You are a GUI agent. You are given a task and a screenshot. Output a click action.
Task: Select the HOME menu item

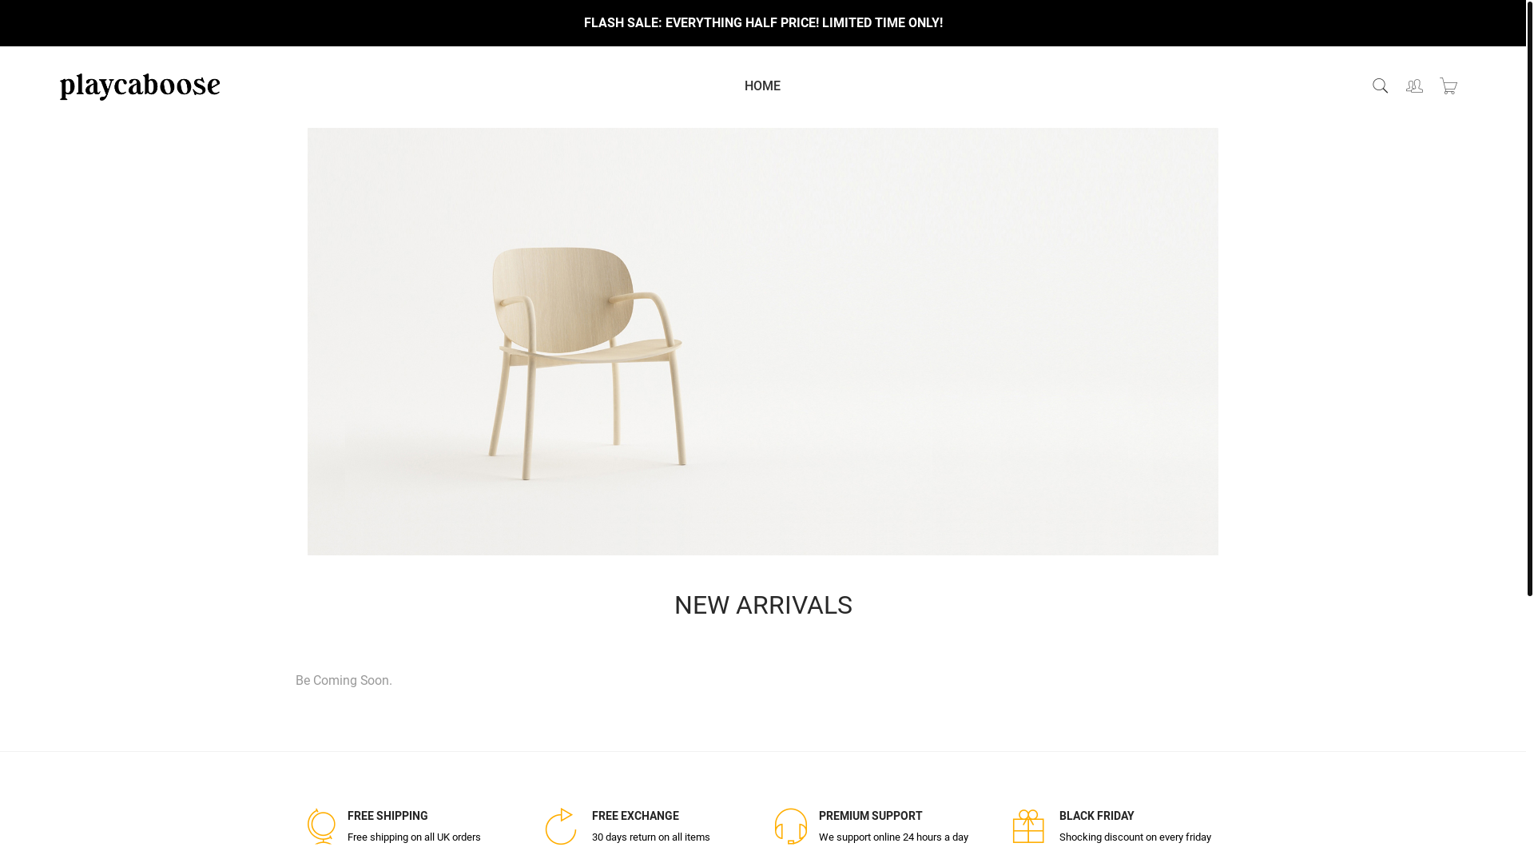click(x=762, y=86)
